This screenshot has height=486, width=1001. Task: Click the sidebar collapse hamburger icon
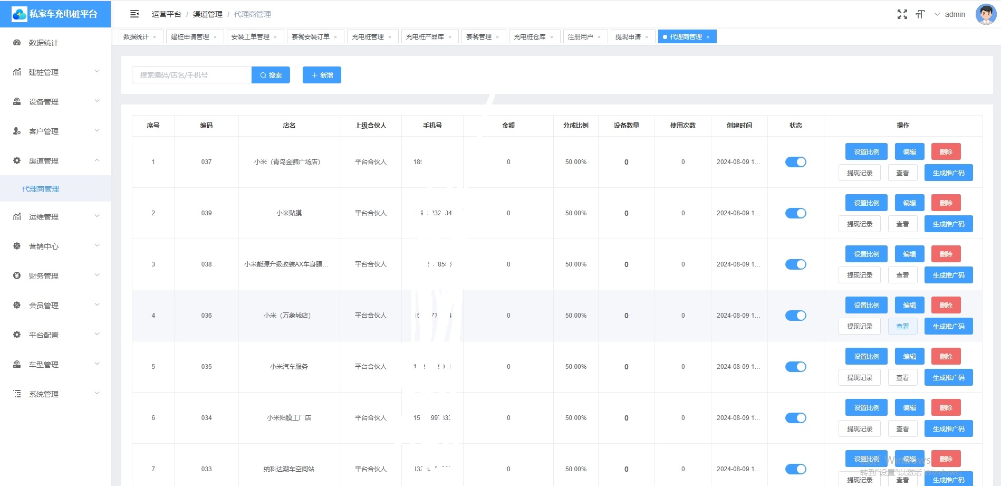tap(134, 14)
